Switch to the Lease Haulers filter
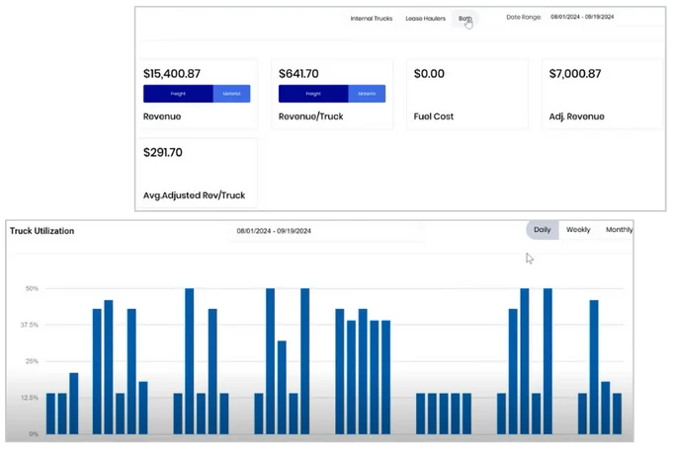Screen dimensions: 675x449 (425, 18)
